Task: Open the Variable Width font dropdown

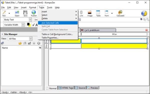Action: pyautogui.click(x=23, y=25)
